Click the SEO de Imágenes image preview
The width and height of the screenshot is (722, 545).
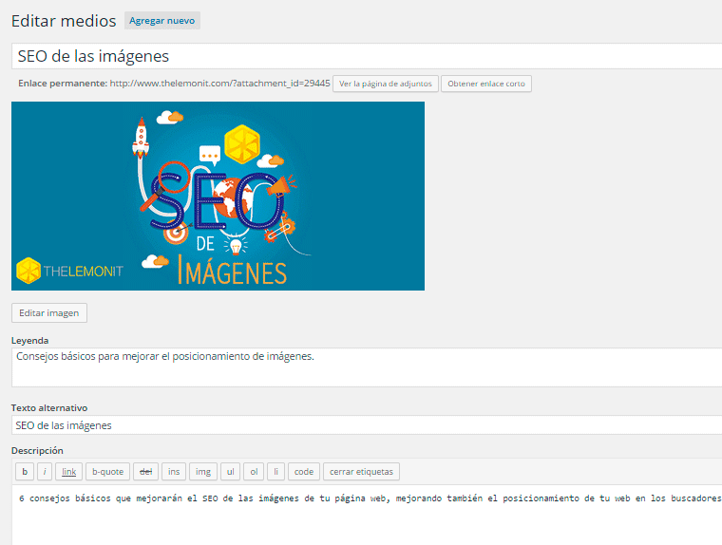tap(218, 196)
